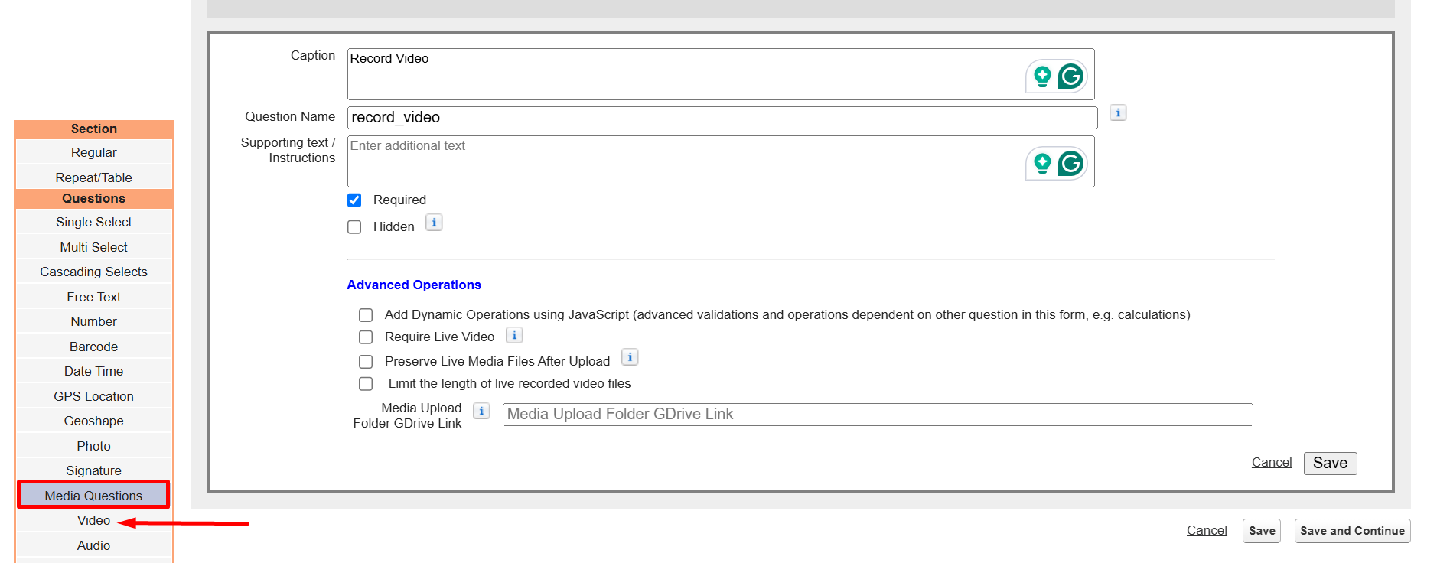Open the info icon beside Preserve Live Media Files
Image resolution: width=1437 pixels, height=563 pixels.
pyautogui.click(x=630, y=357)
